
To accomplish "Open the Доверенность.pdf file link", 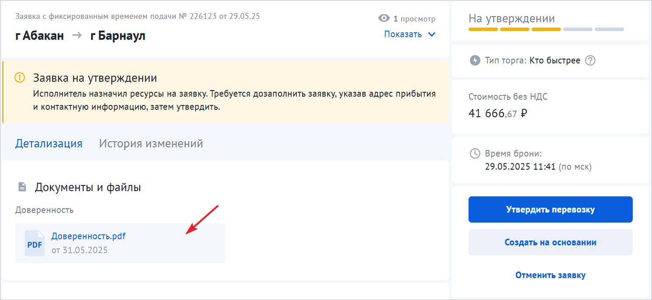I will pyautogui.click(x=88, y=236).
